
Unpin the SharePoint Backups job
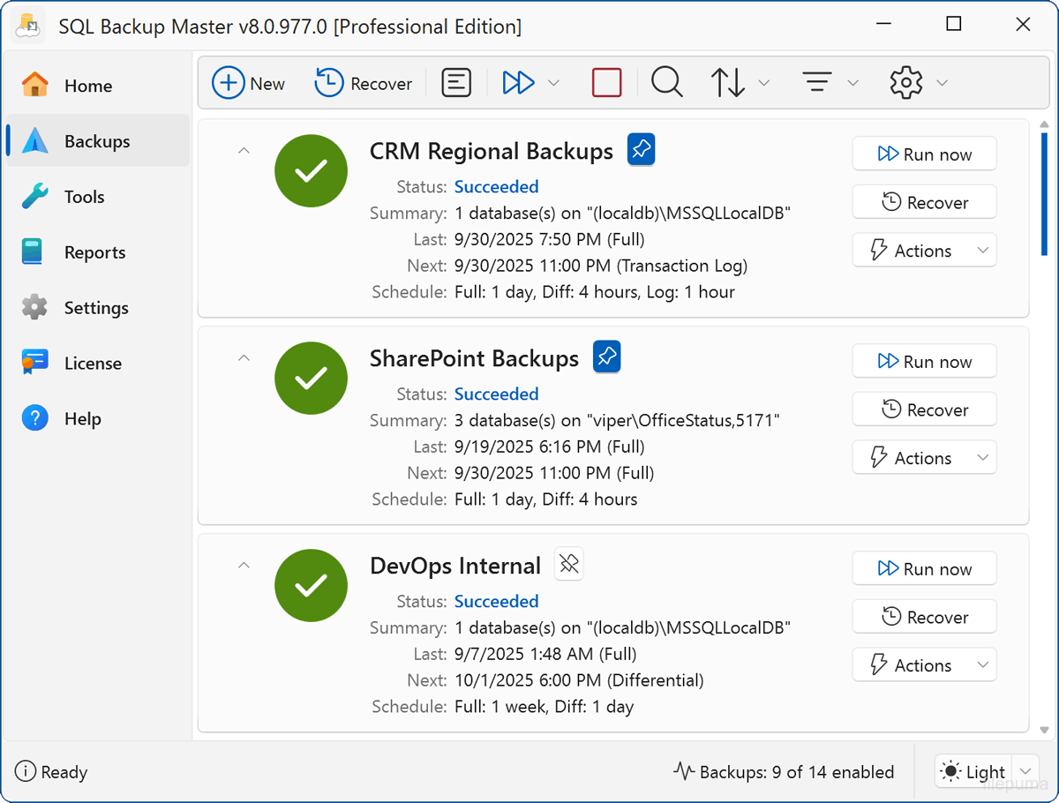[606, 356]
